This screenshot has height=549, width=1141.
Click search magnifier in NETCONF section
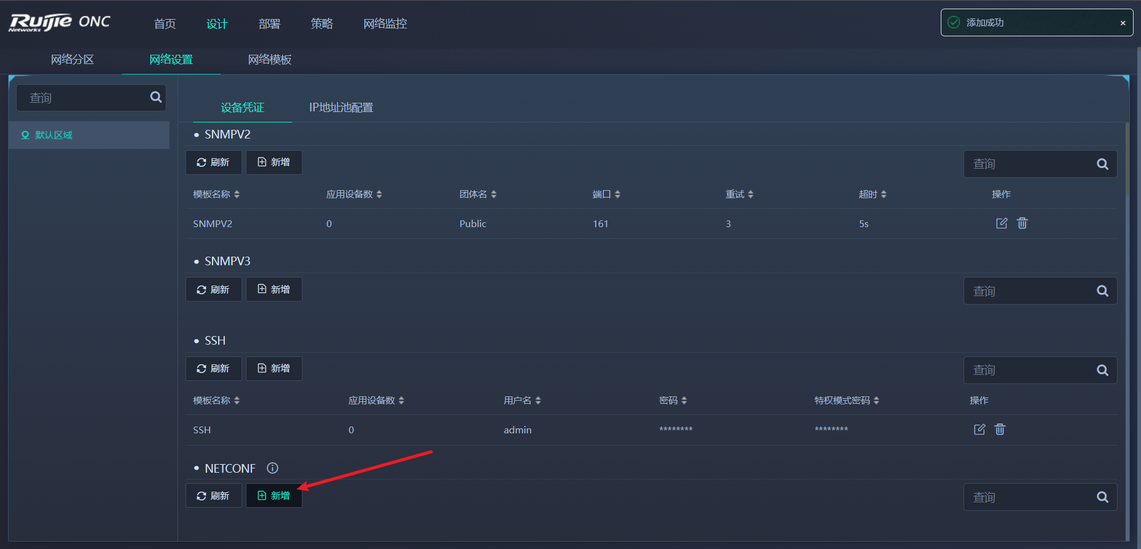tap(1103, 497)
